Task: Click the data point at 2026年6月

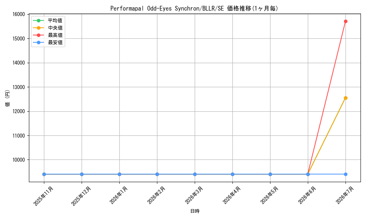Action: coord(308,174)
